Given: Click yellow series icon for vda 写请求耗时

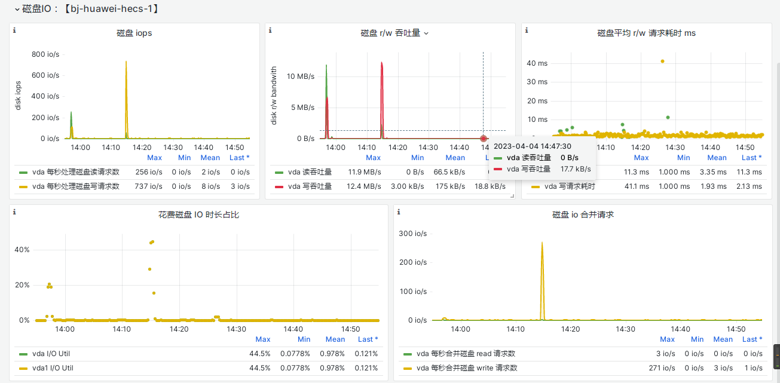Looking at the screenshot, I should click(536, 186).
